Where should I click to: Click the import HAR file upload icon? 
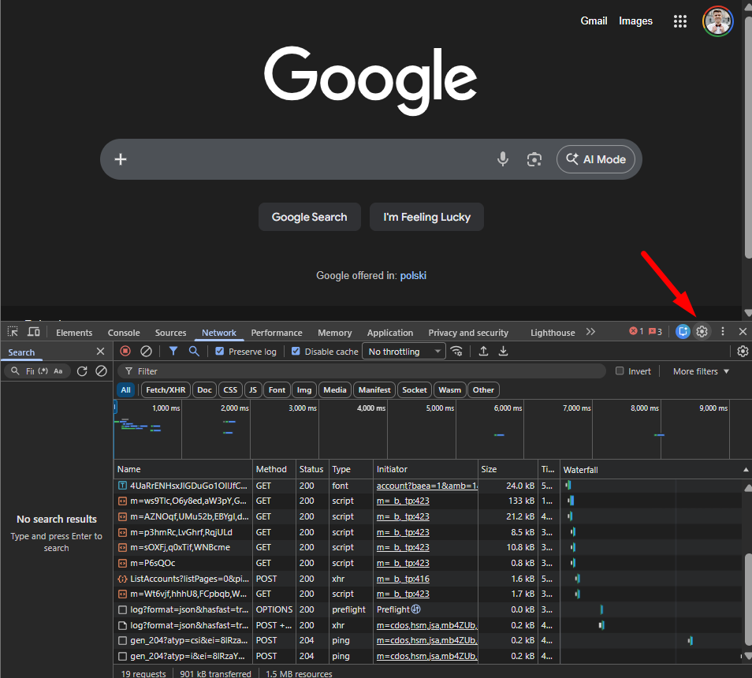click(483, 352)
